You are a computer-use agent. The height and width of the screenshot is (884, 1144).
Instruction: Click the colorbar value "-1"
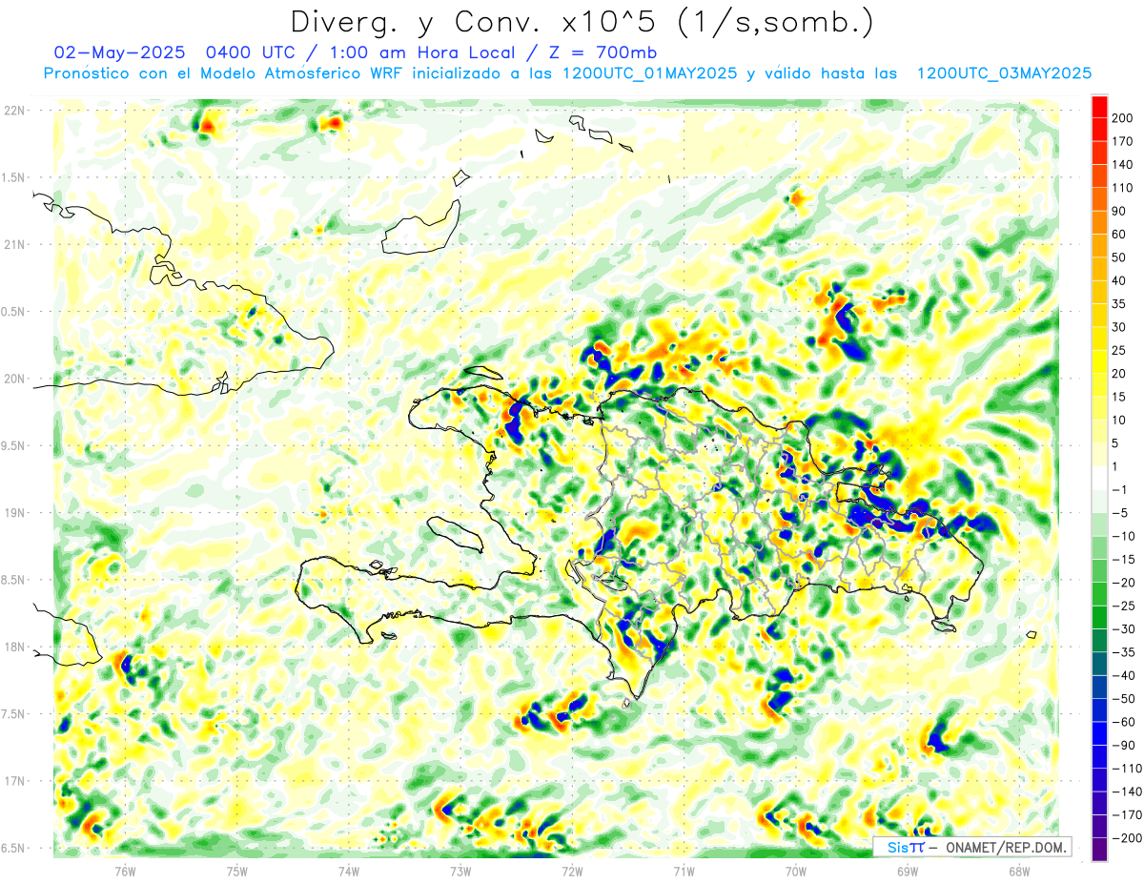(1118, 489)
